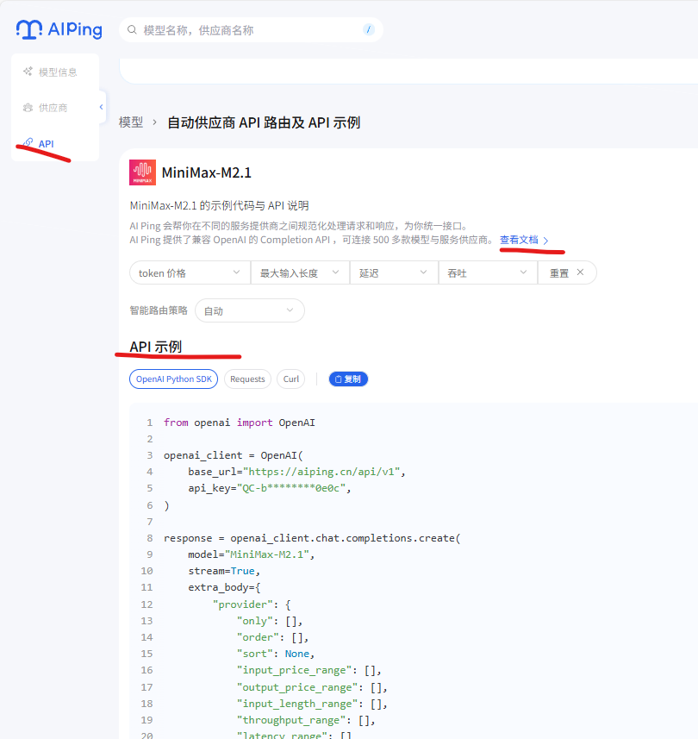Switch to OpenAI Python SDK tab
698x739 pixels.
tap(174, 379)
